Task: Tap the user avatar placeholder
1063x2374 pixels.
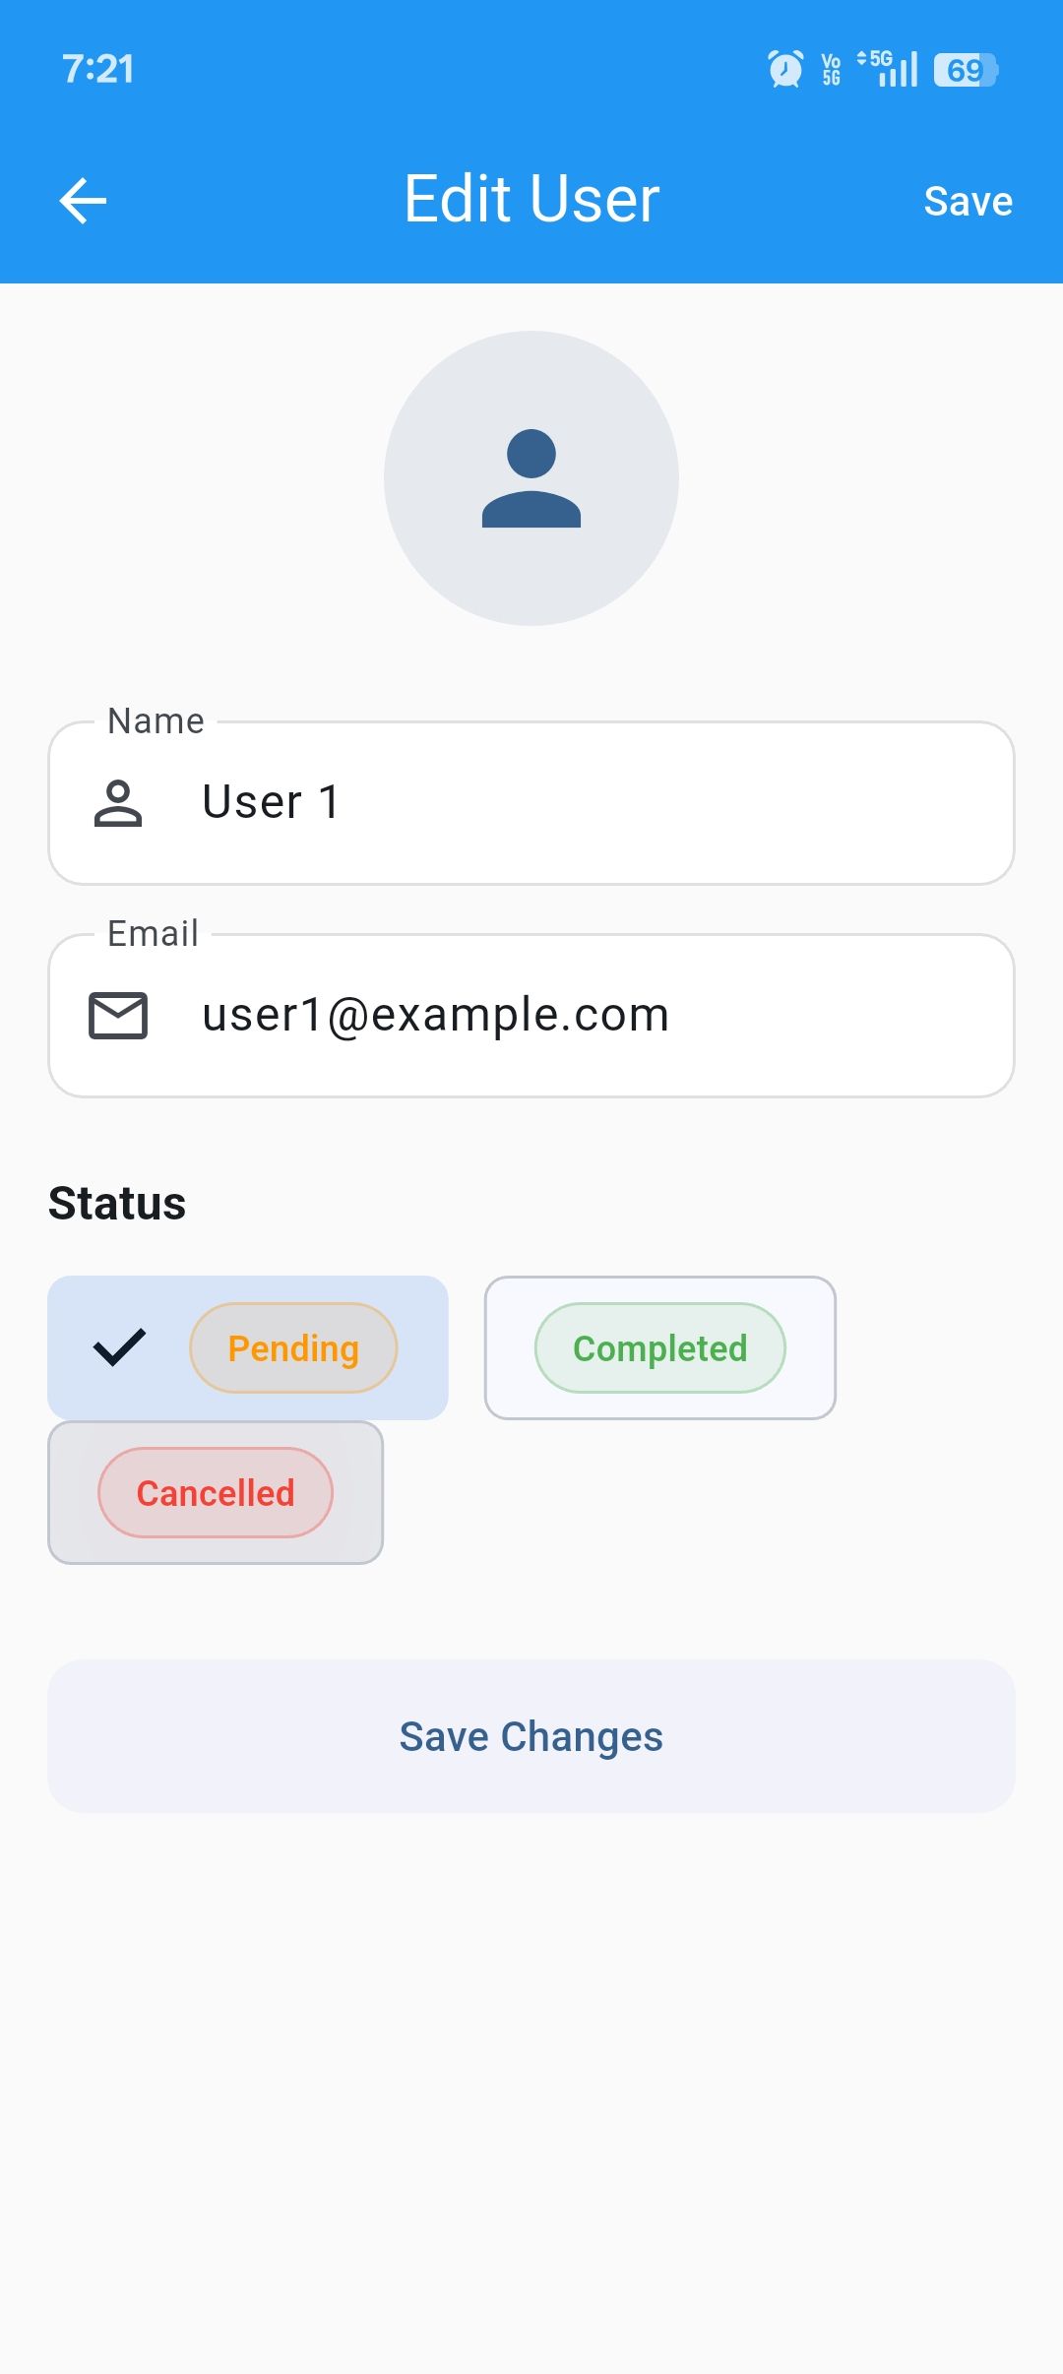Action: [x=531, y=478]
